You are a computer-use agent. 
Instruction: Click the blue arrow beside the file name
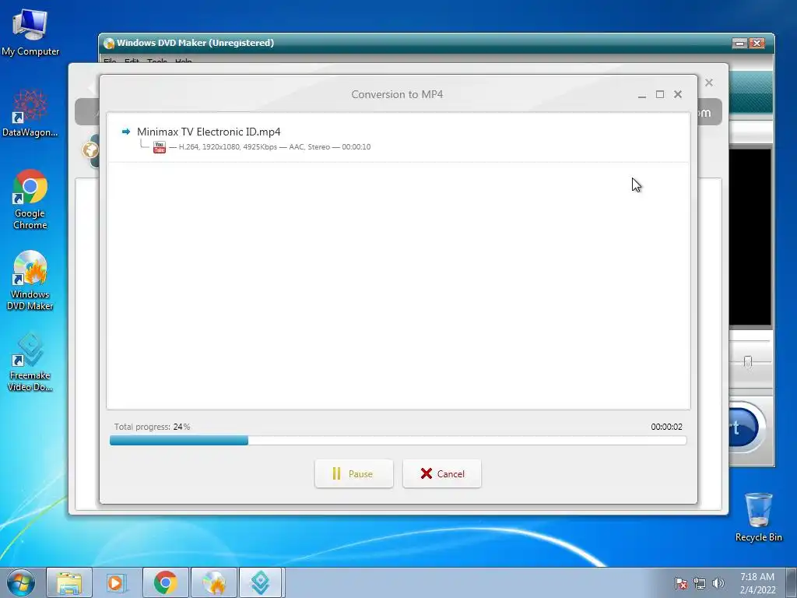126,132
